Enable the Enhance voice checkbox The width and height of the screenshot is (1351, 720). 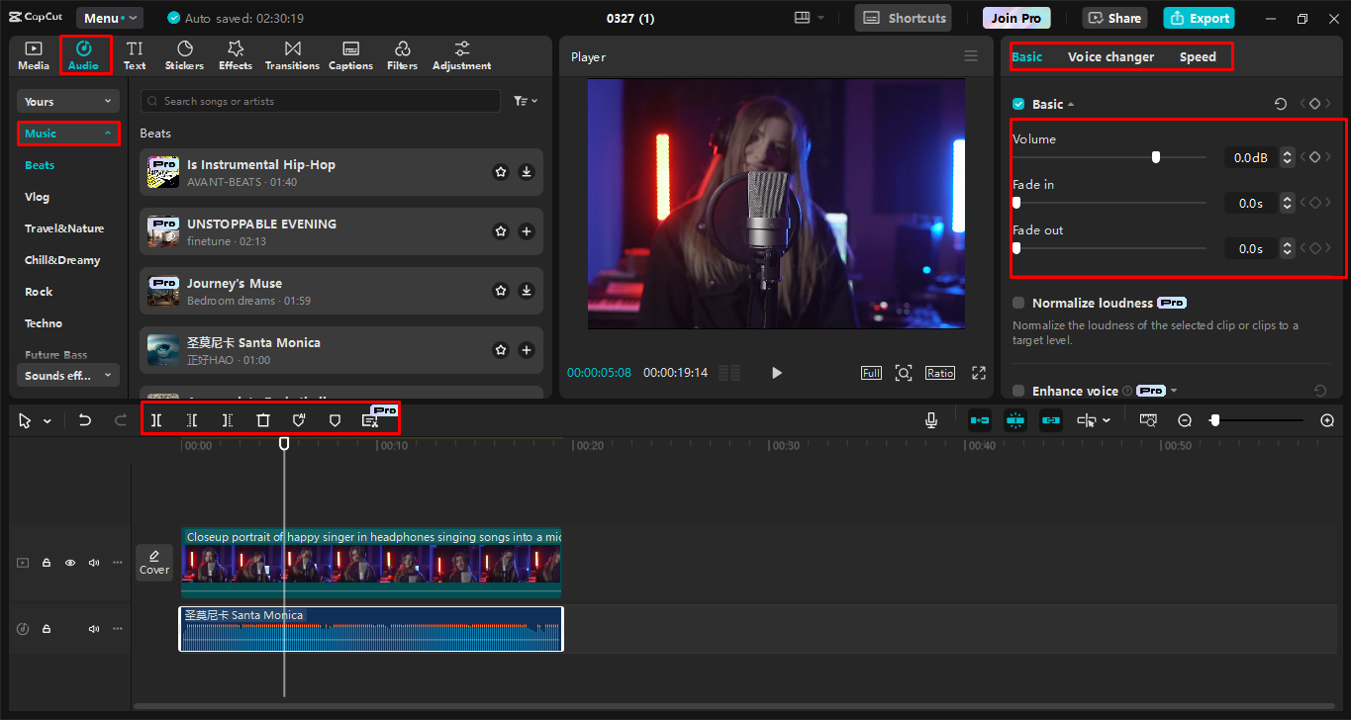coord(1018,391)
